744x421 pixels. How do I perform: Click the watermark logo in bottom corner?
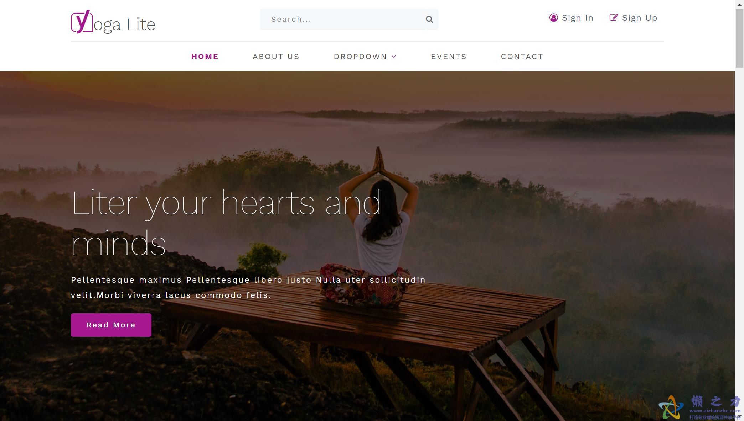(671, 407)
